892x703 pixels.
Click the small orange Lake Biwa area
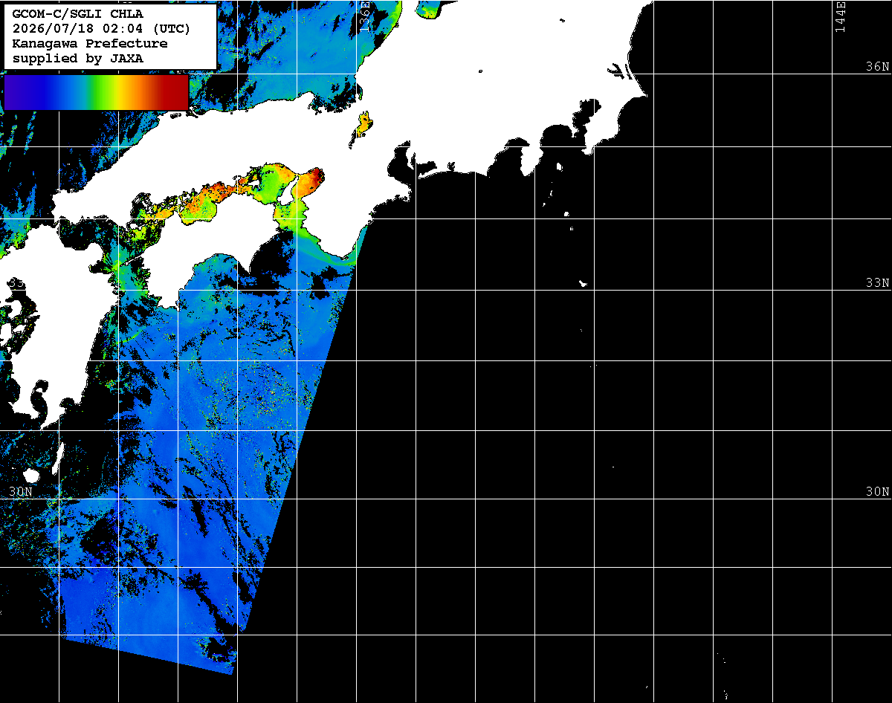click(363, 125)
